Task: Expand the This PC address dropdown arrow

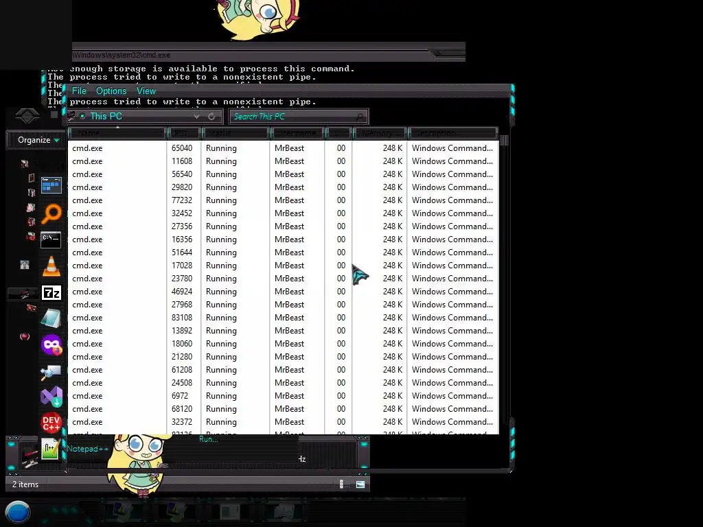Action: tap(196, 117)
